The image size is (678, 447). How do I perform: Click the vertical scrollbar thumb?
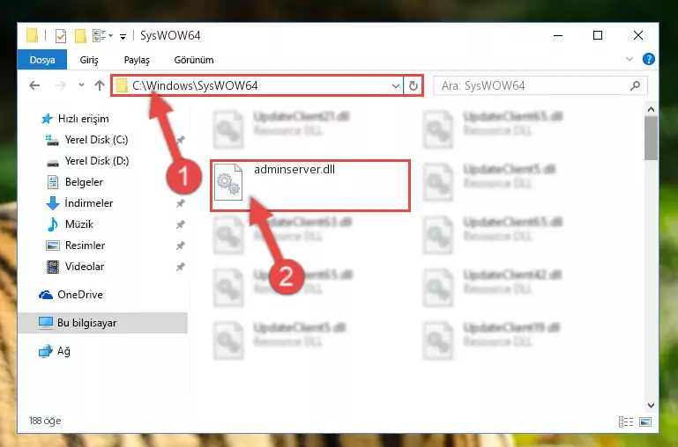pos(651,138)
